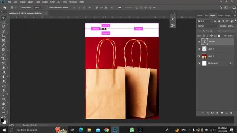
Task: Open the Opacity slider dropdown arrow
Action: 235,26
